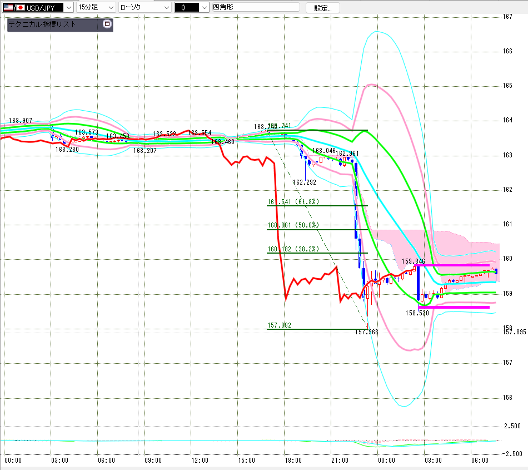The width and height of the screenshot is (528, 470).
Task: Click the 156 price axis label
Action: pos(507,398)
